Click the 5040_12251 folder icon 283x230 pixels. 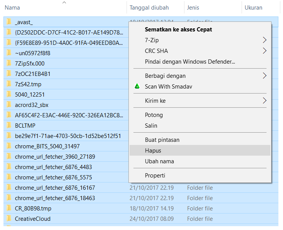[9, 95]
